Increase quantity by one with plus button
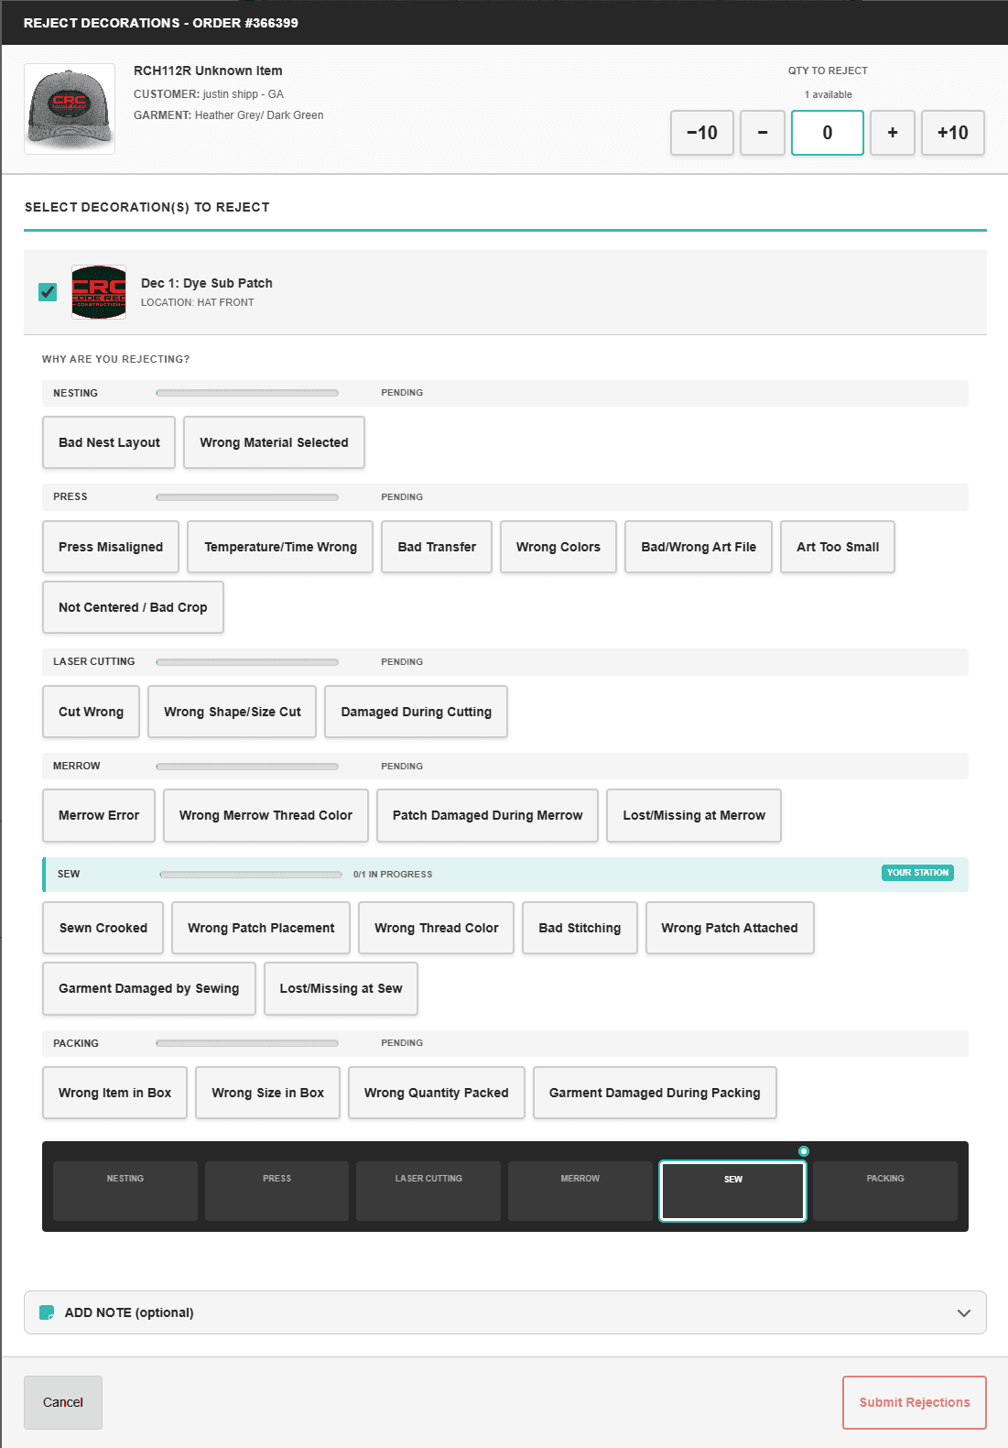Viewport: 1008px width, 1448px height. pos(893,133)
